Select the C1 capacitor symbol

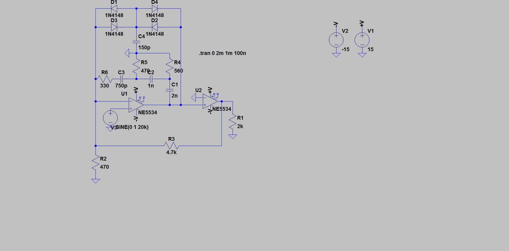[170, 90]
